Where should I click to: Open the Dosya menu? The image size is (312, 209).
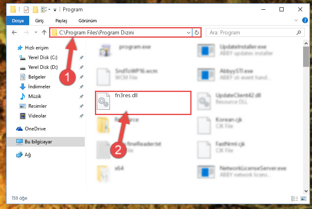18,21
